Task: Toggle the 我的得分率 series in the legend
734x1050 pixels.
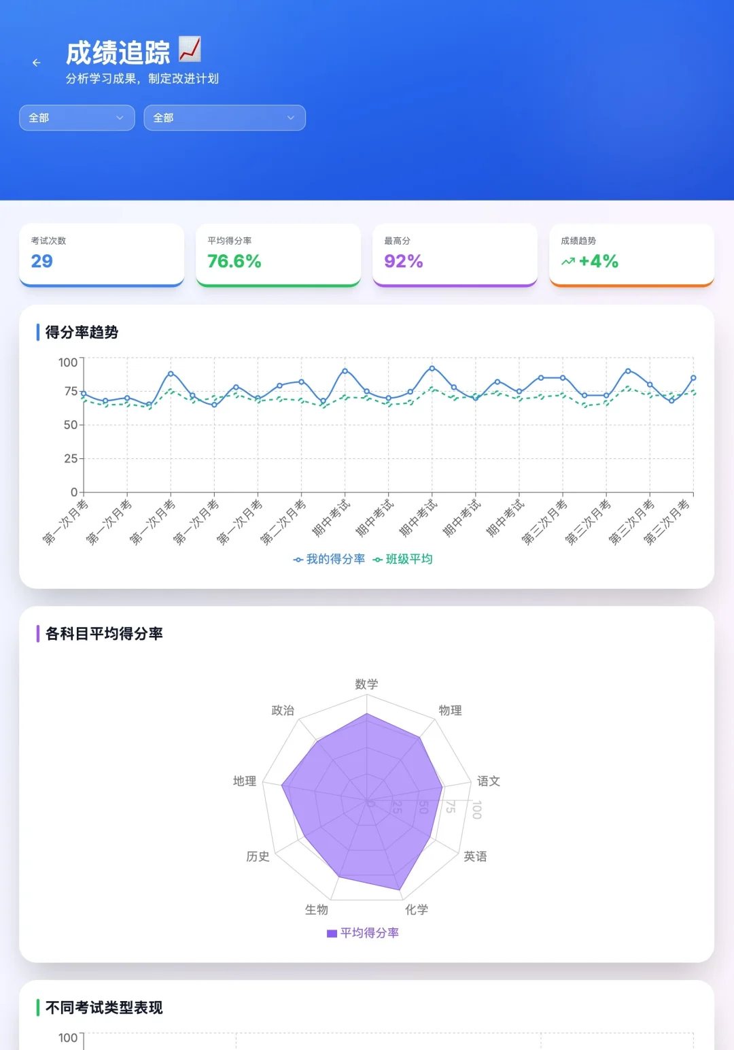Action: (x=330, y=559)
